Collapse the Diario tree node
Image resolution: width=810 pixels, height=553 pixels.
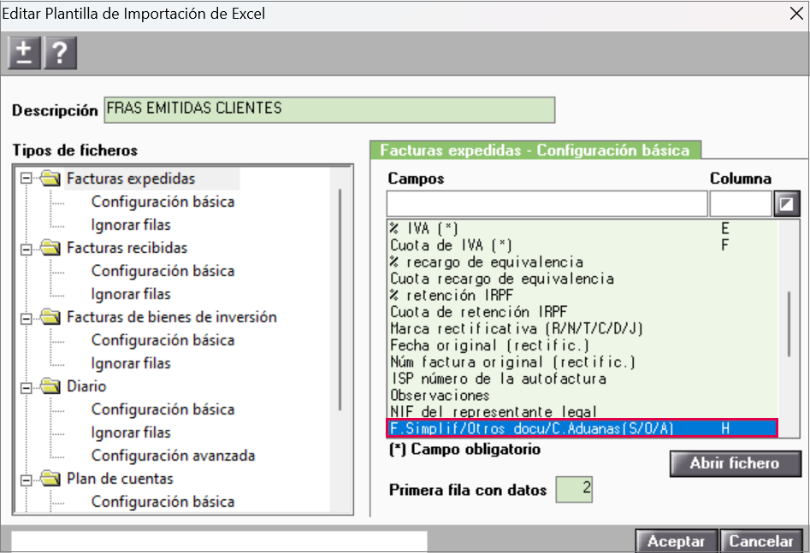pyautogui.click(x=26, y=387)
